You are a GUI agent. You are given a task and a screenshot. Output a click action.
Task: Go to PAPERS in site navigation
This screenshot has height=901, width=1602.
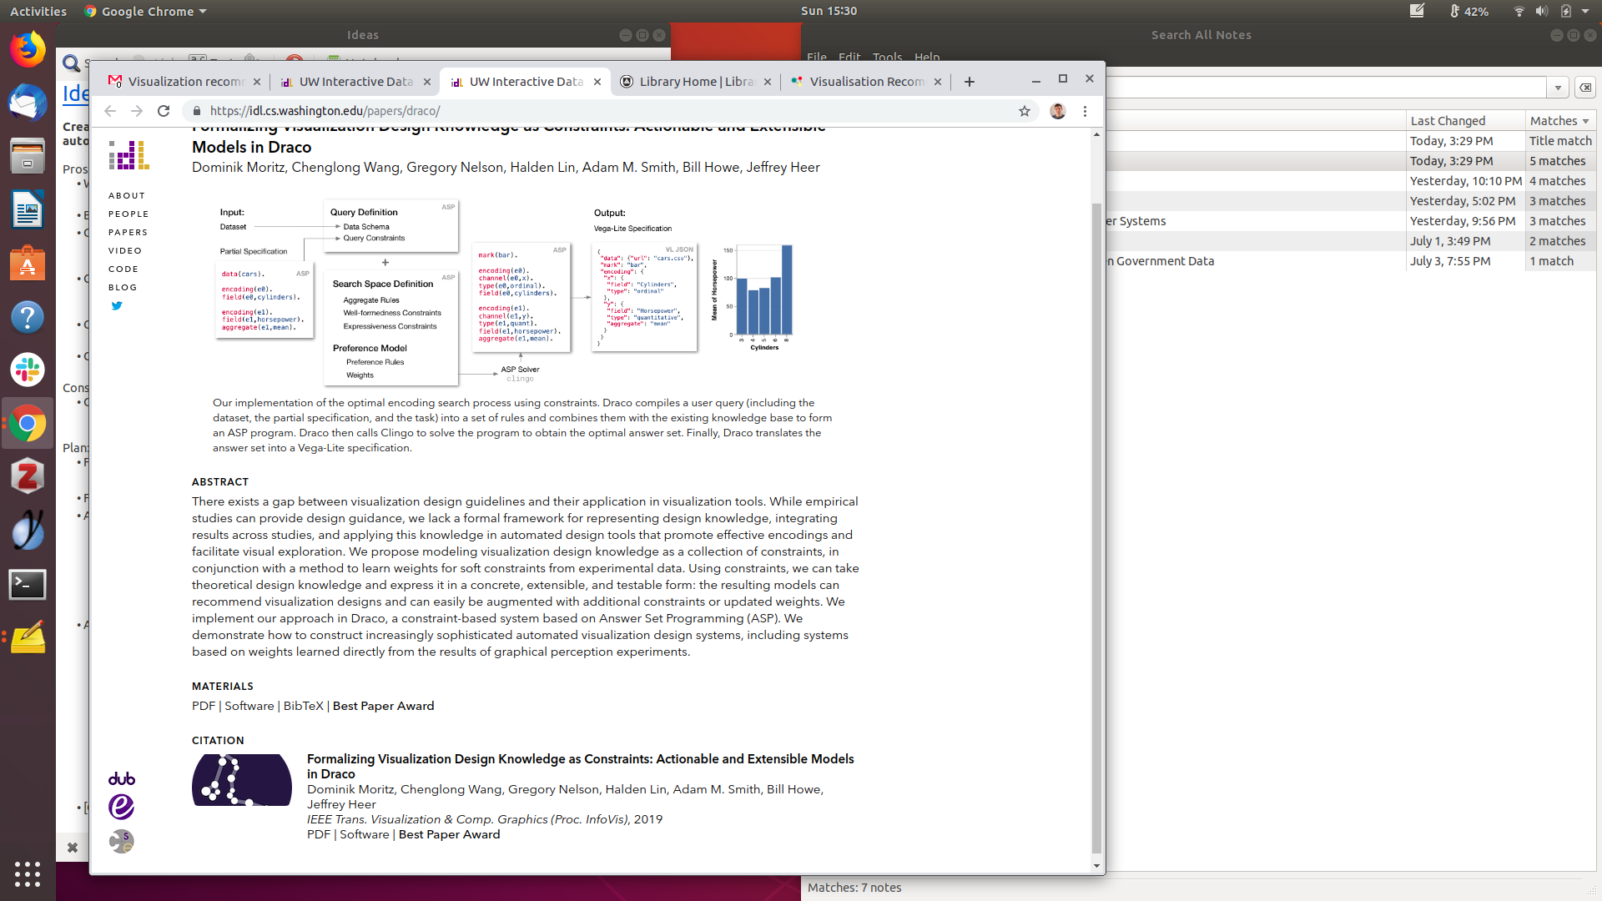(x=128, y=233)
